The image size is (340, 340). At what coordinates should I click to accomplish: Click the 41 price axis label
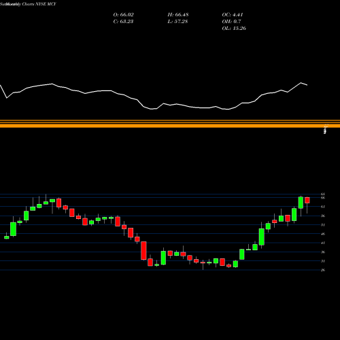click(323, 243)
